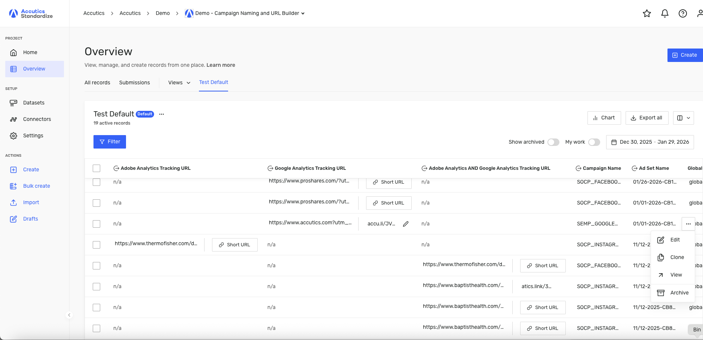This screenshot has height=340, width=703.
Task: Open Test Default view options ellipsis
Action: pos(162,114)
